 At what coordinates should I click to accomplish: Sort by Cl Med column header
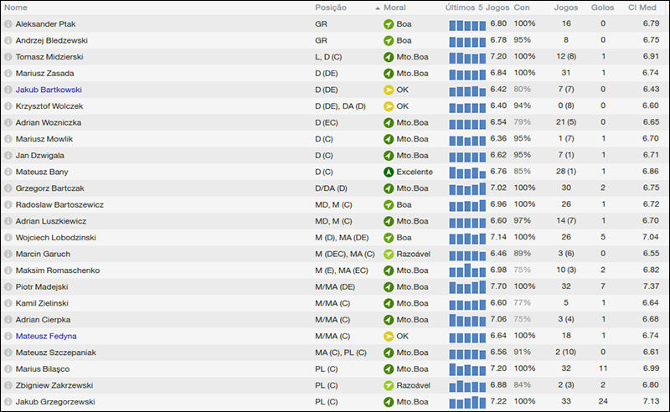pos(643,8)
